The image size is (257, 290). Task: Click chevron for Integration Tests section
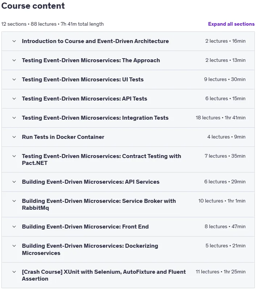(14, 118)
